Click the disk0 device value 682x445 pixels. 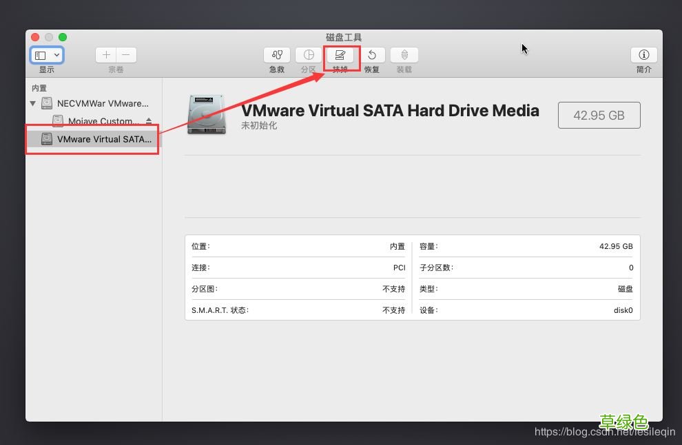[x=623, y=310]
